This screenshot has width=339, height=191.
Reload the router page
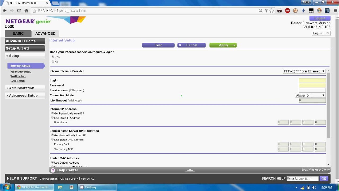(19, 11)
